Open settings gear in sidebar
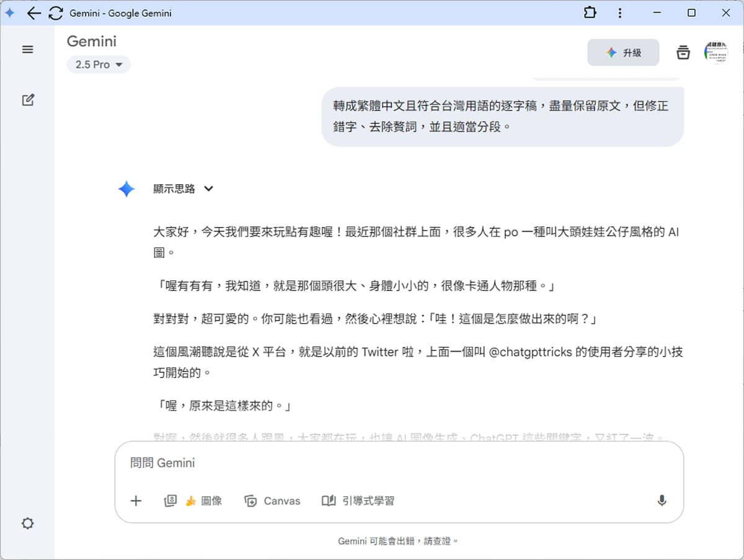The image size is (744, 560). tap(27, 523)
